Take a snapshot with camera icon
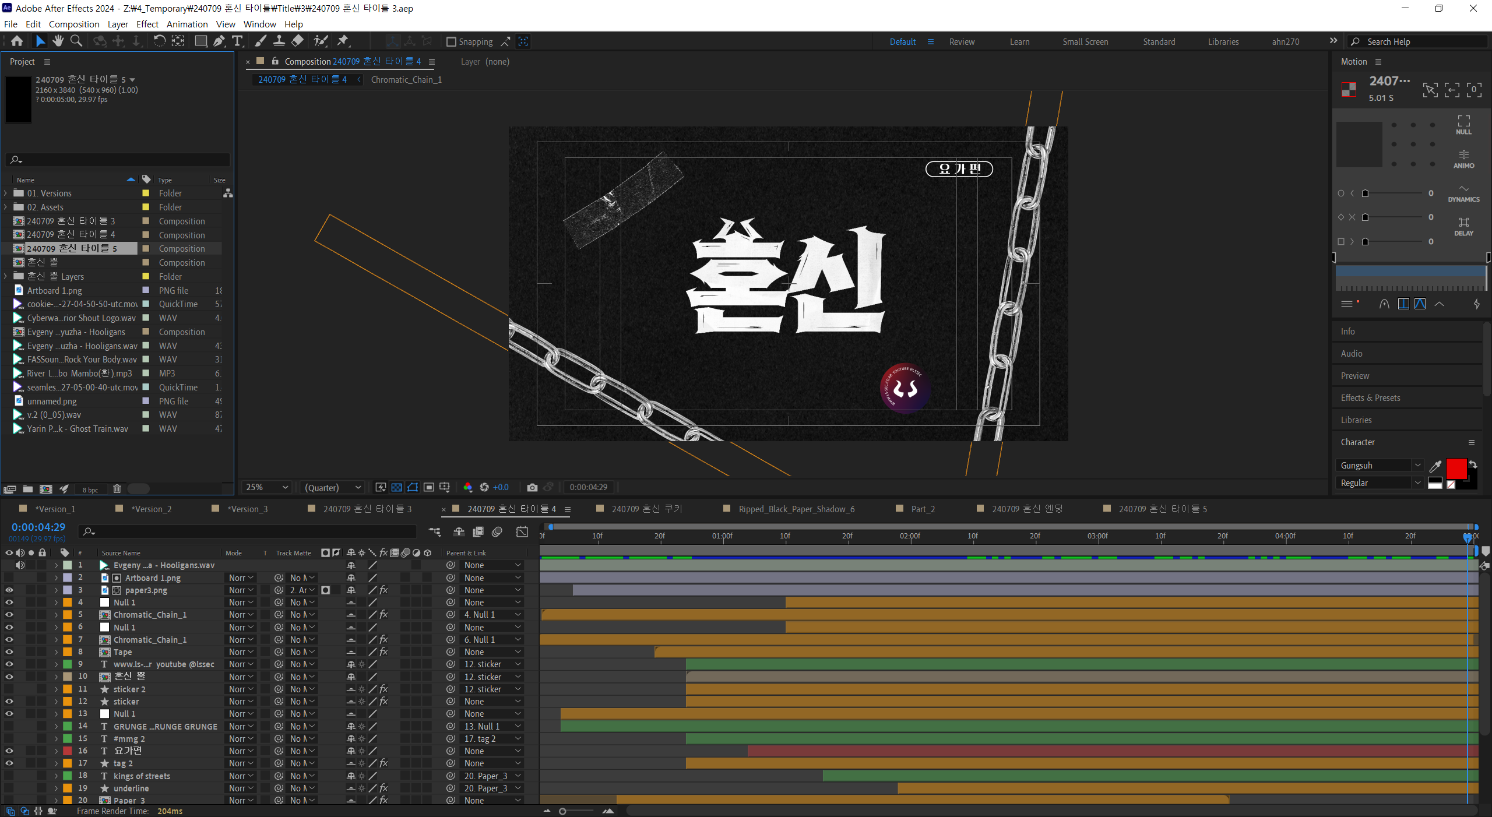1492x817 pixels. [532, 487]
